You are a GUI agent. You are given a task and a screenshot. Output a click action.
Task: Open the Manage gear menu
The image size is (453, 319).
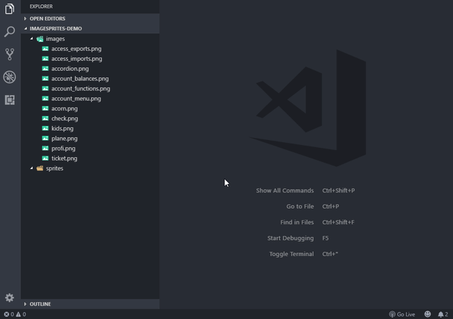click(9, 298)
